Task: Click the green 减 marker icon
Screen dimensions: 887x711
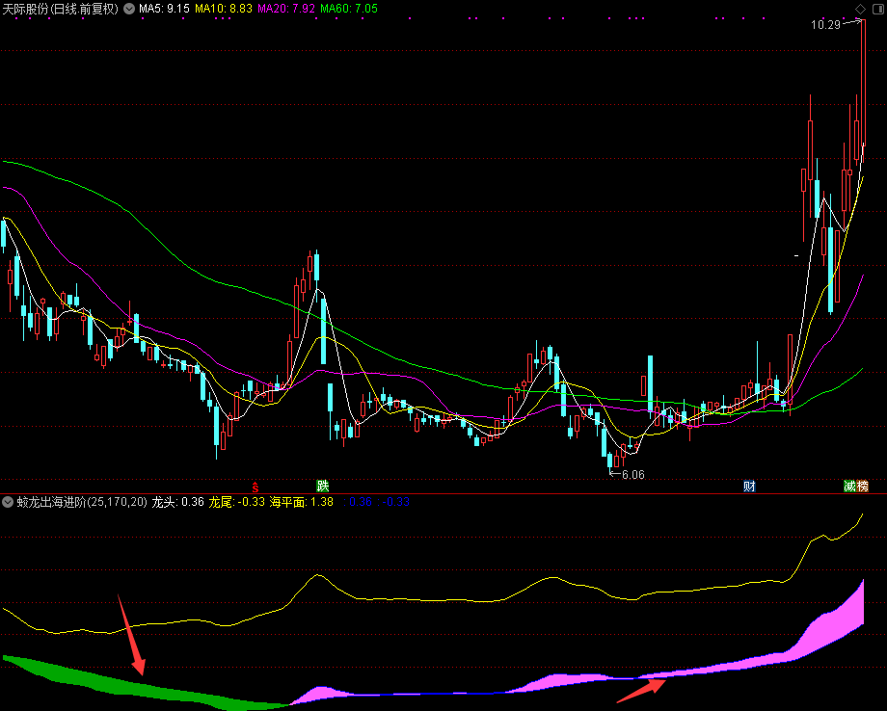Action: tap(849, 486)
